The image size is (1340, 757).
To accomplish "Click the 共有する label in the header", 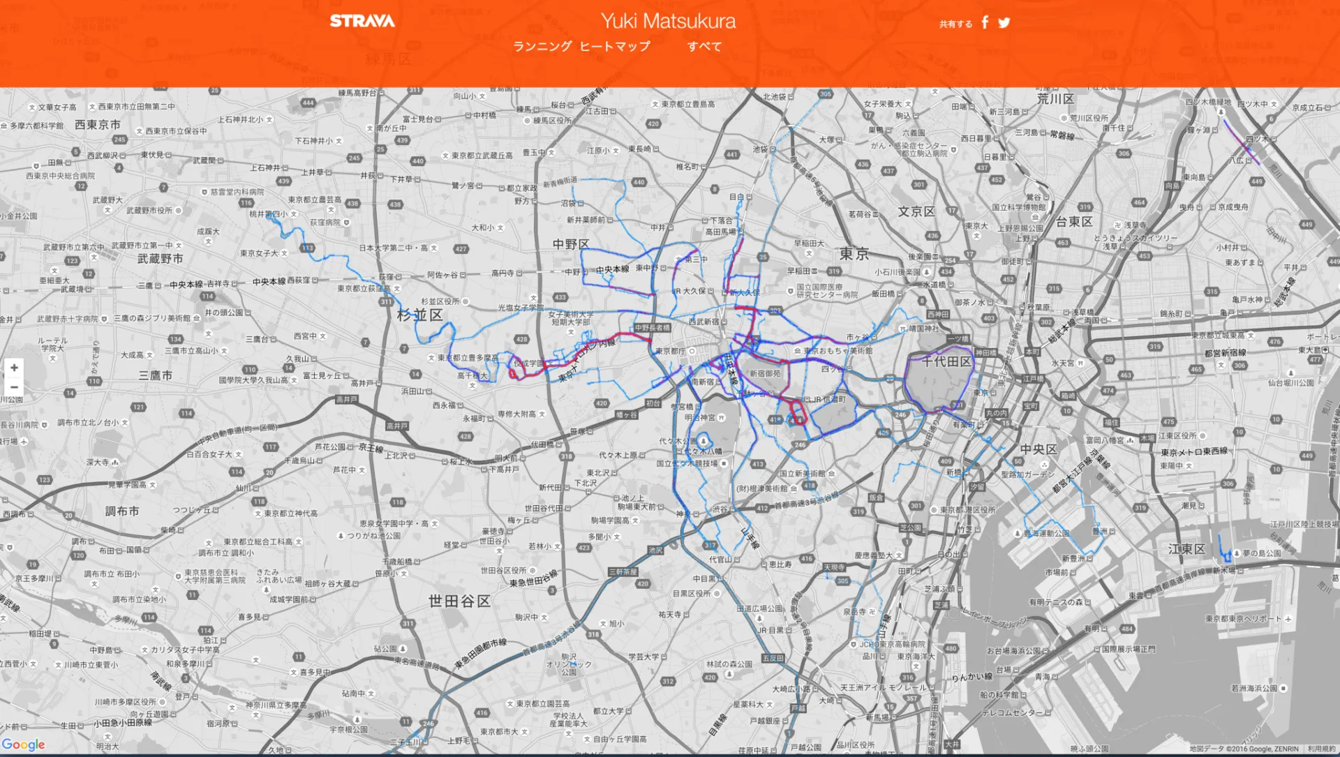I will click(955, 23).
